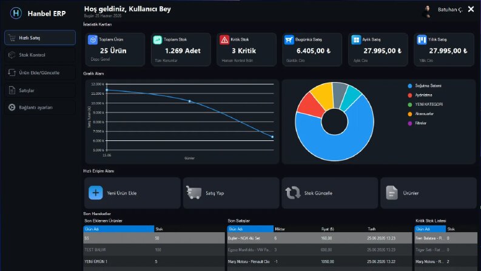Click the Yeni Ürün Ekle plus icon

click(96, 193)
